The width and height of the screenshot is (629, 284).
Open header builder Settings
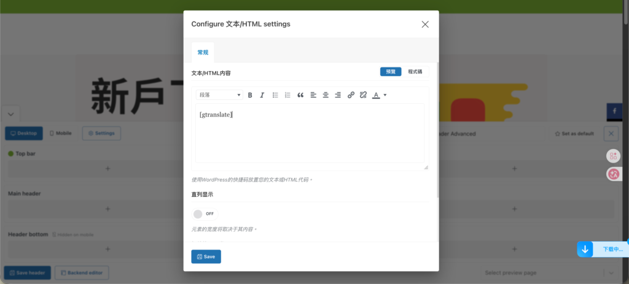click(101, 133)
